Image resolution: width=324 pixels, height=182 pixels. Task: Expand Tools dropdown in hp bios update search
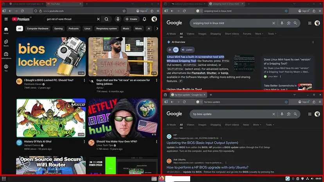[x=270, y=125]
